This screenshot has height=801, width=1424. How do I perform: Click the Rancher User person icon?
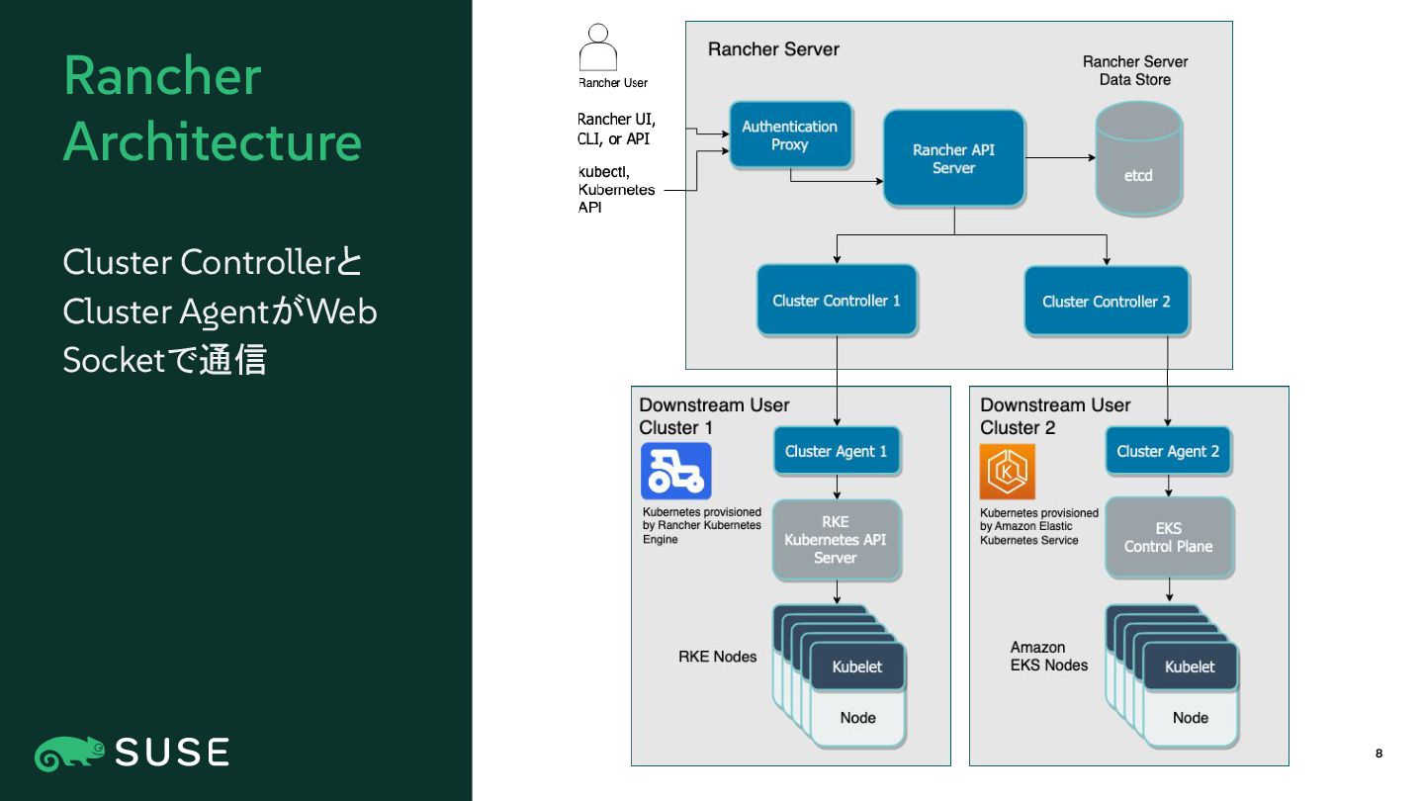pyautogui.click(x=597, y=47)
